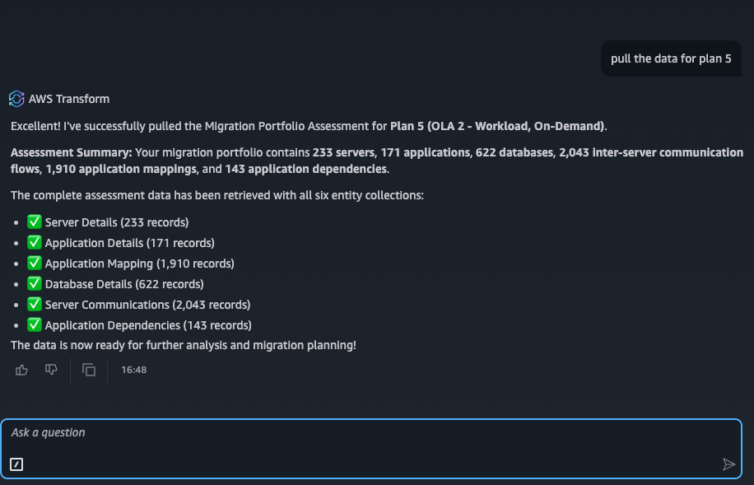Viewport: 754px width, 485px height.
Task: Click the 'Application Dependencies (143 records)' item
Action: [x=148, y=325]
